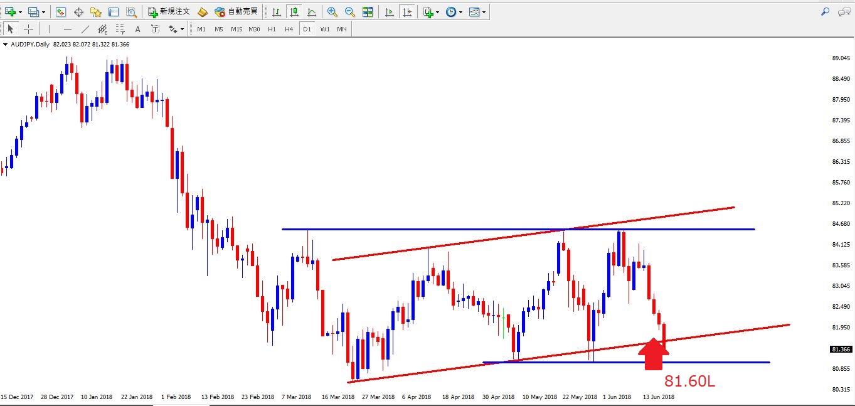Expand the templates dropdown
Image resolution: width=855 pixels, height=406 pixels.
tap(484, 12)
